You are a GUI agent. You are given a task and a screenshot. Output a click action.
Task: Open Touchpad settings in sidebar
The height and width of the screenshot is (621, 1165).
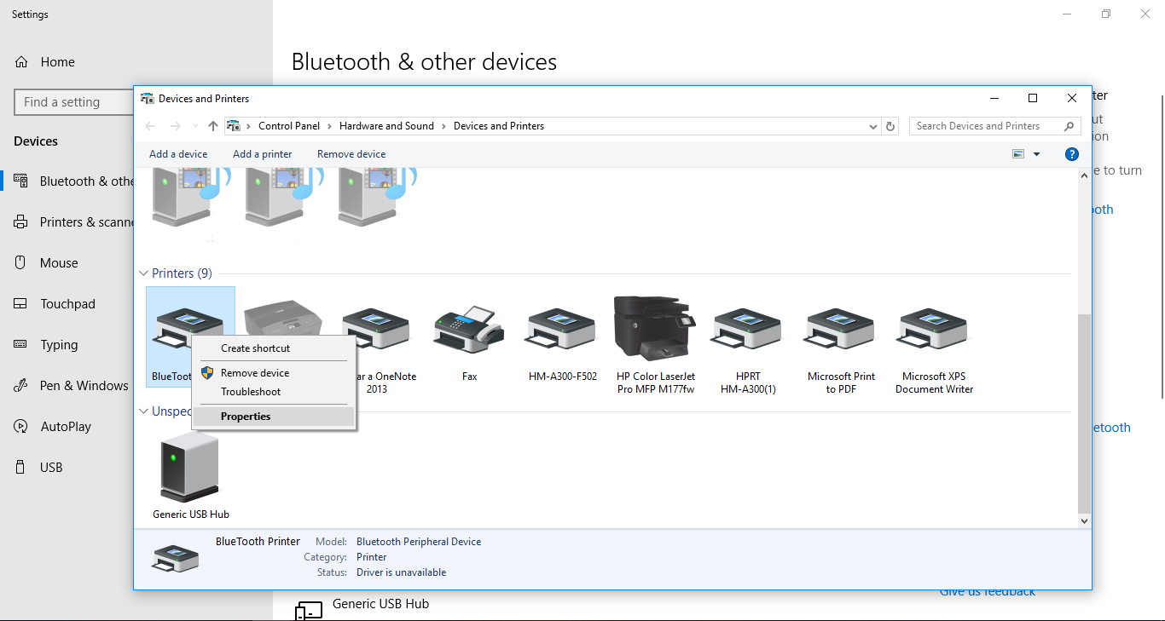click(68, 304)
